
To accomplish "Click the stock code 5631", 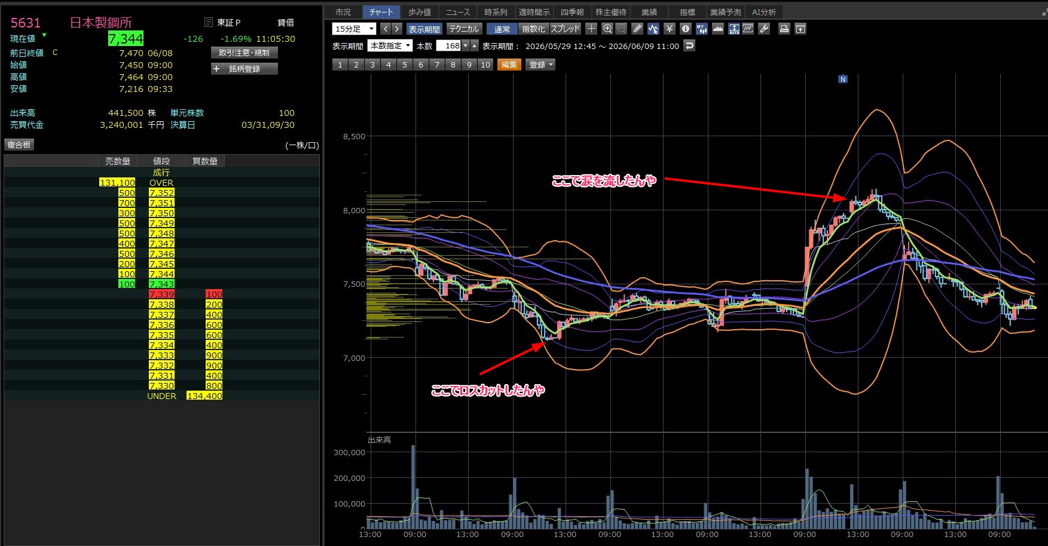I will coord(26,23).
